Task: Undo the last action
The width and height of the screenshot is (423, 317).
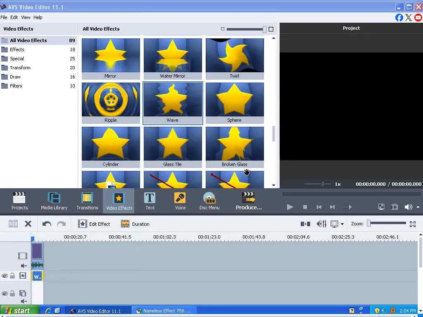Action: [47, 224]
